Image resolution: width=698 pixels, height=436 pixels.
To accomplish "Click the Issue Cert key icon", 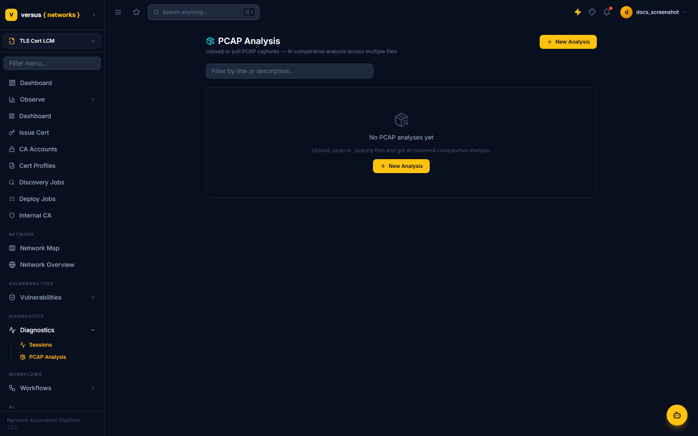I will coord(12,133).
